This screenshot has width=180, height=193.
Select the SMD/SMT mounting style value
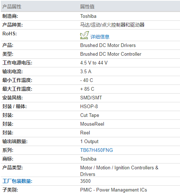point(91,98)
